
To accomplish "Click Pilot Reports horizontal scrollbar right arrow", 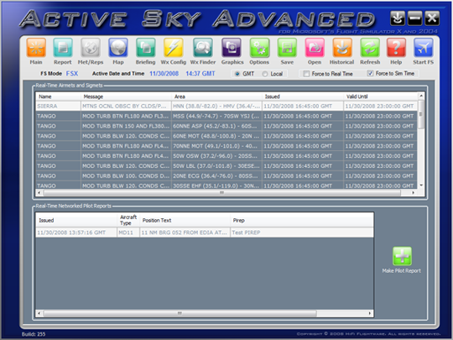I will [x=370, y=313].
